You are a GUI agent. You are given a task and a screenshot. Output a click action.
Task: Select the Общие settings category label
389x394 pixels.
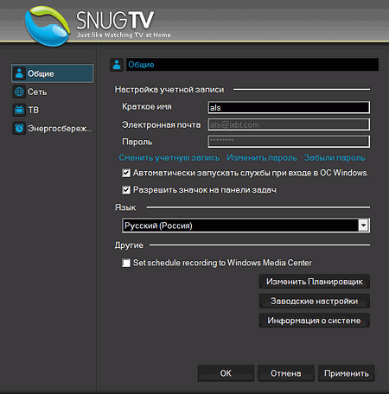(x=41, y=73)
